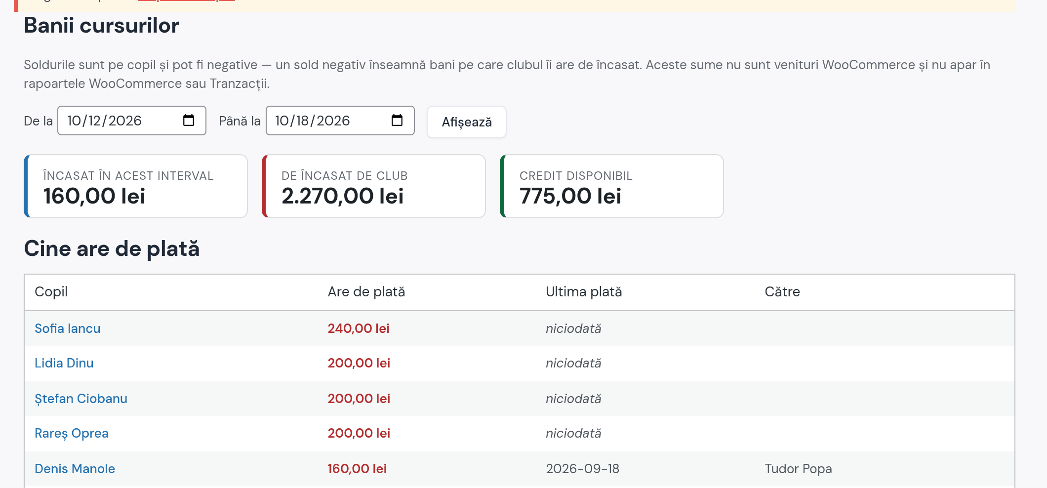Click the Către column header

click(x=782, y=292)
